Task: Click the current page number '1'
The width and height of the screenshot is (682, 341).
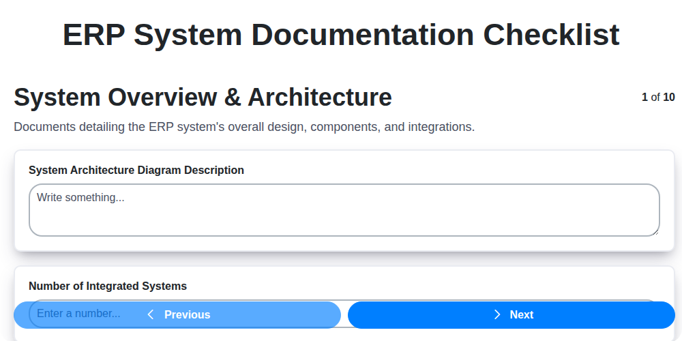Action: (x=644, y=97)
